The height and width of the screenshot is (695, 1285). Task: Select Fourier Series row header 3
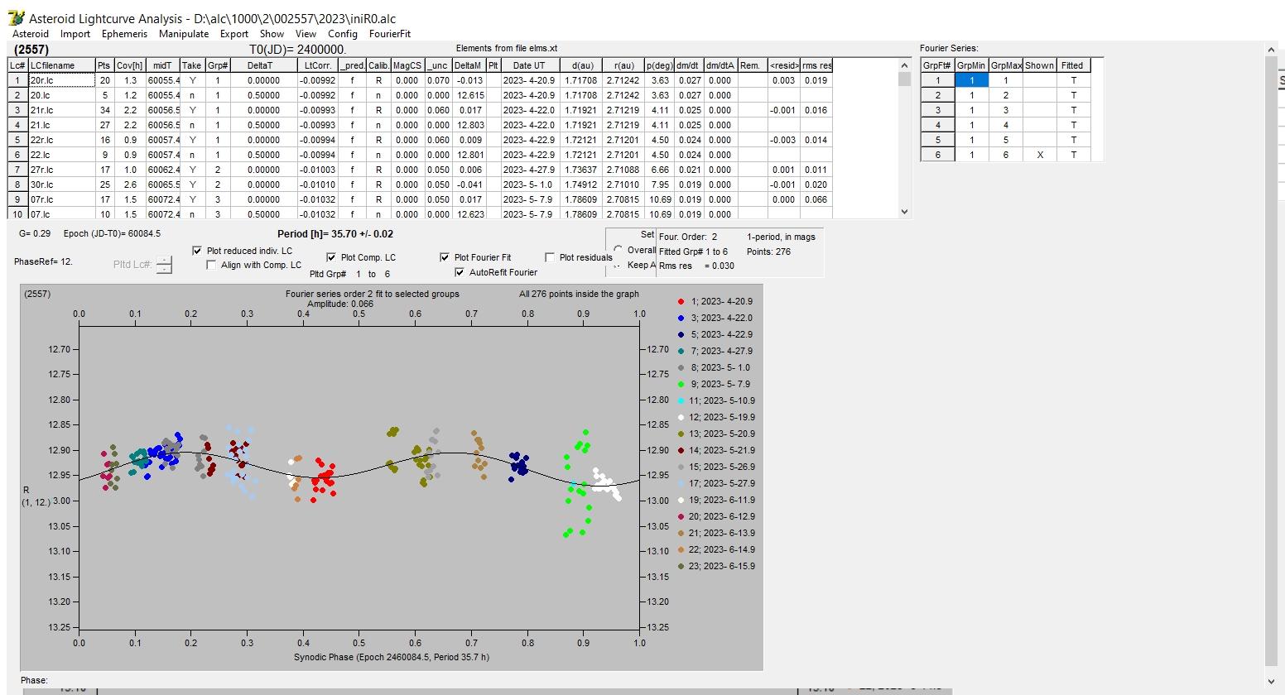click(x=937, y=110)
